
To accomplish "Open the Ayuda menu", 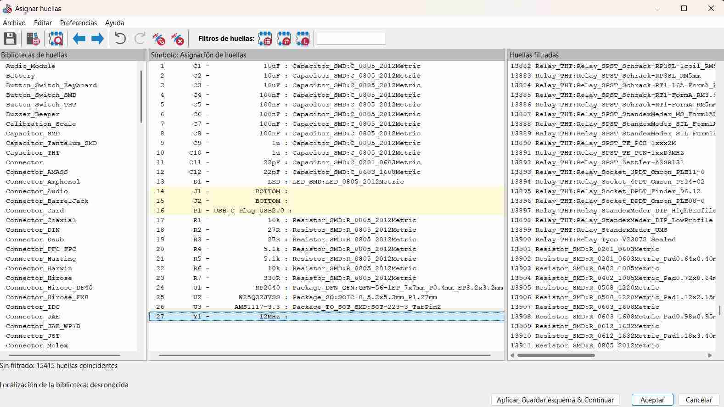I will 115,22.
